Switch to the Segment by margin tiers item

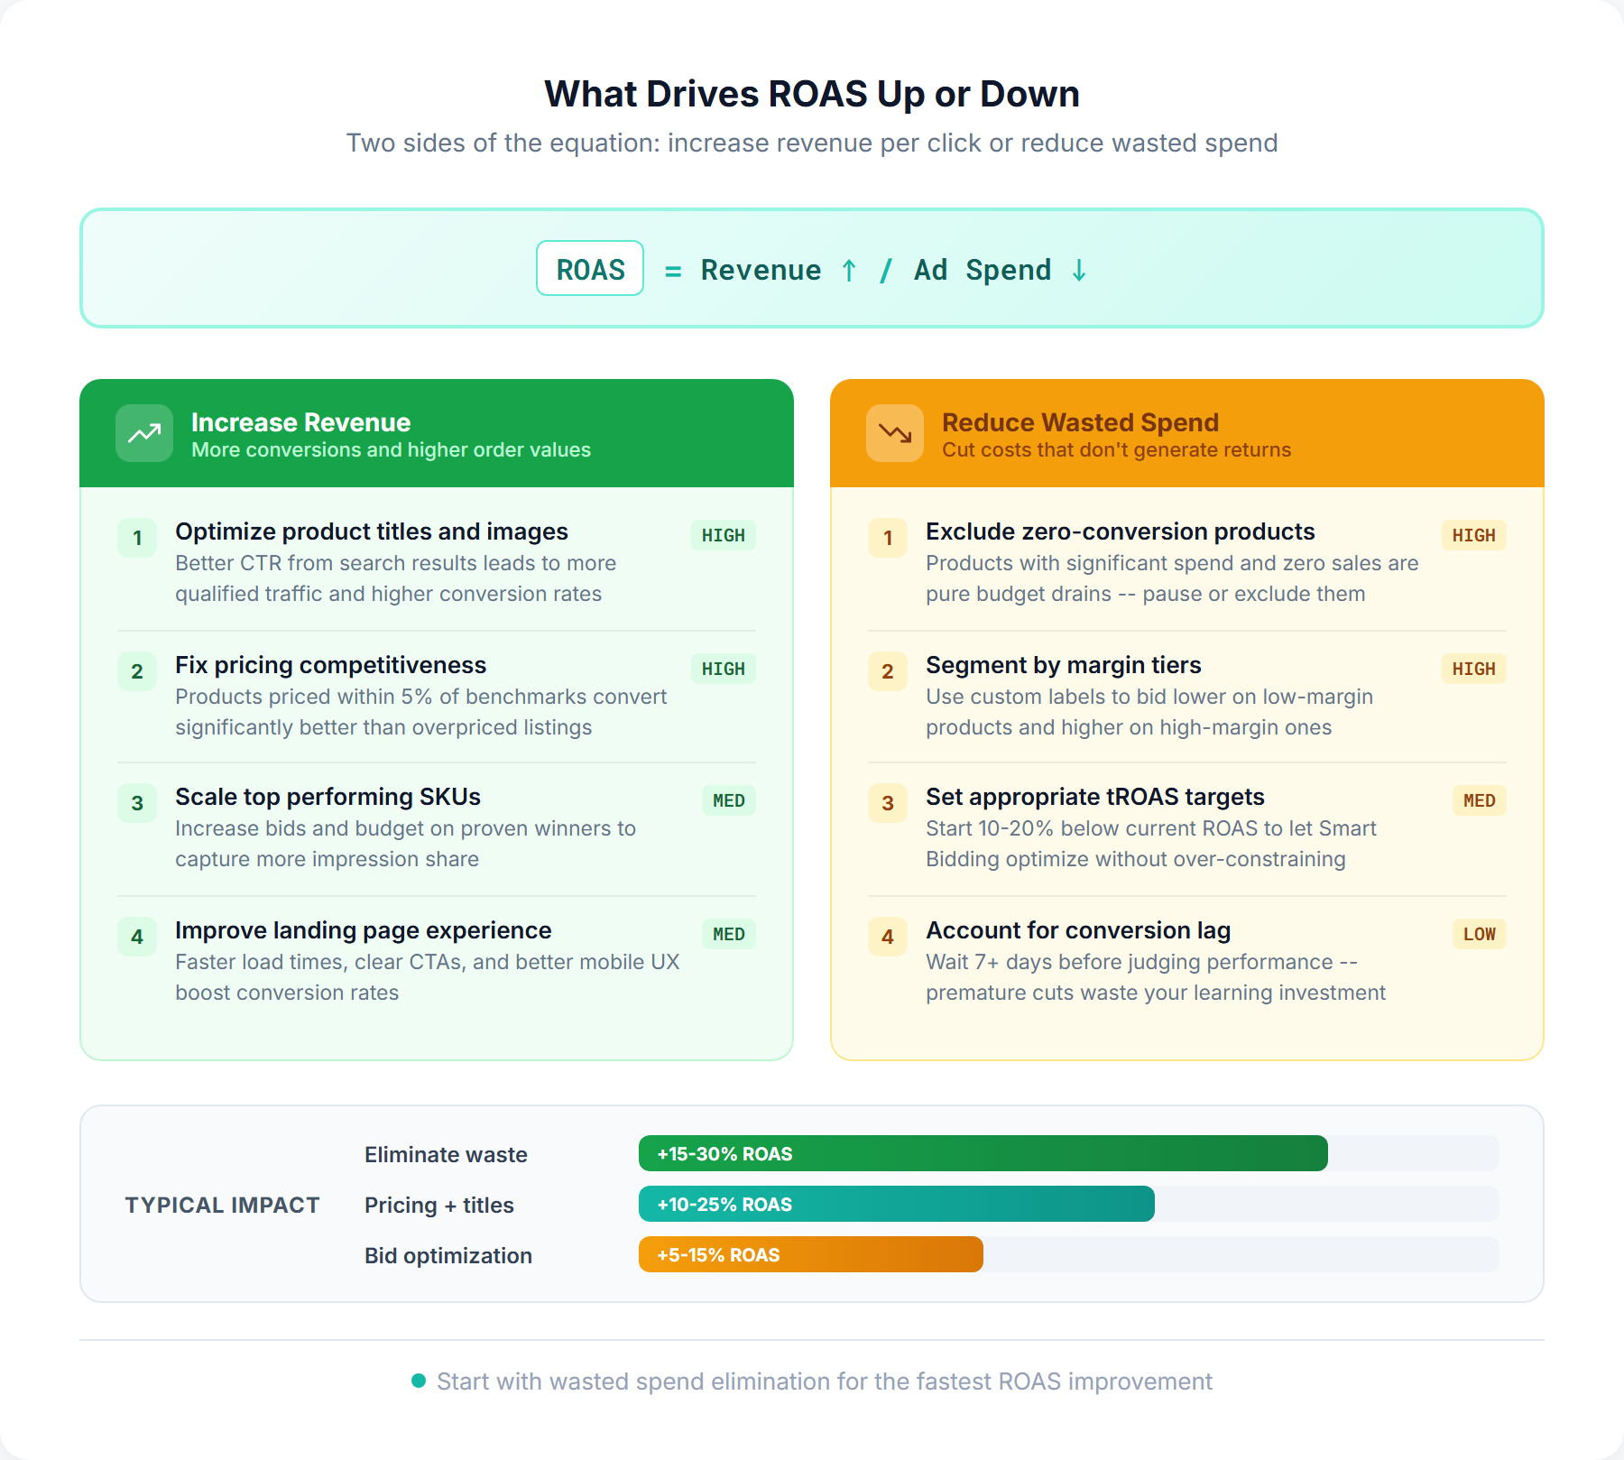[x=1063, y=665]
